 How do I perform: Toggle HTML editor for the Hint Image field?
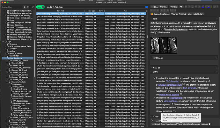click(x=216, y=58)
